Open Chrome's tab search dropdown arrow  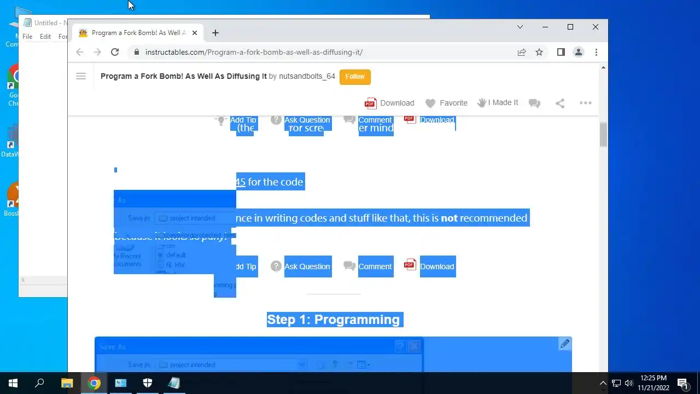coord(520,27)
